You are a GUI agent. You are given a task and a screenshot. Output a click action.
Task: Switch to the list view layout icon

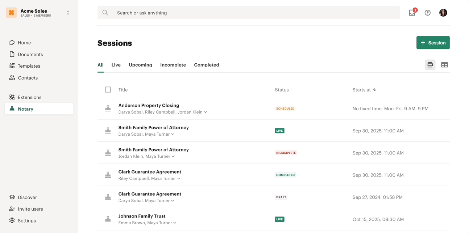(x=430, y=65)
